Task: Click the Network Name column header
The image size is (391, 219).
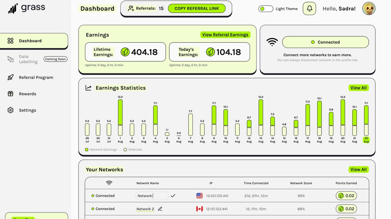Action: (148, 183)
